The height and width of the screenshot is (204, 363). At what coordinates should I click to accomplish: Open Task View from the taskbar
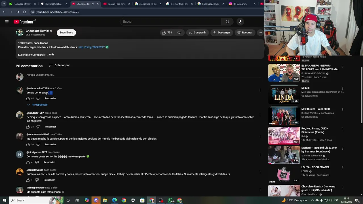click(77, 200)
